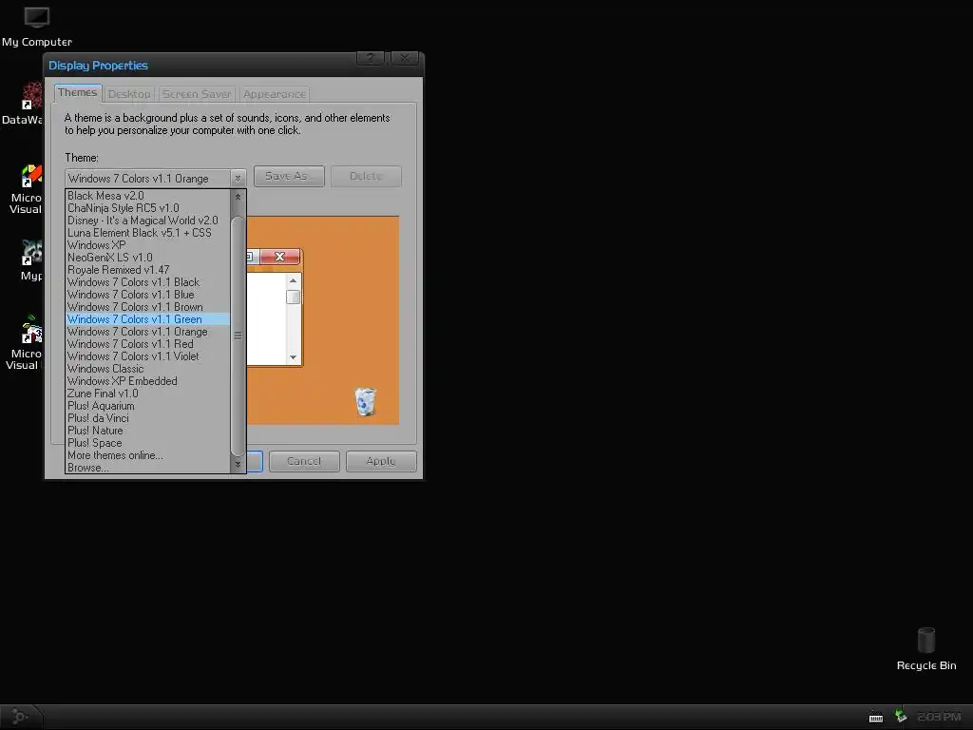Select Windows Classic theme
Screen dimensions: 973x730
pos(147,369)
